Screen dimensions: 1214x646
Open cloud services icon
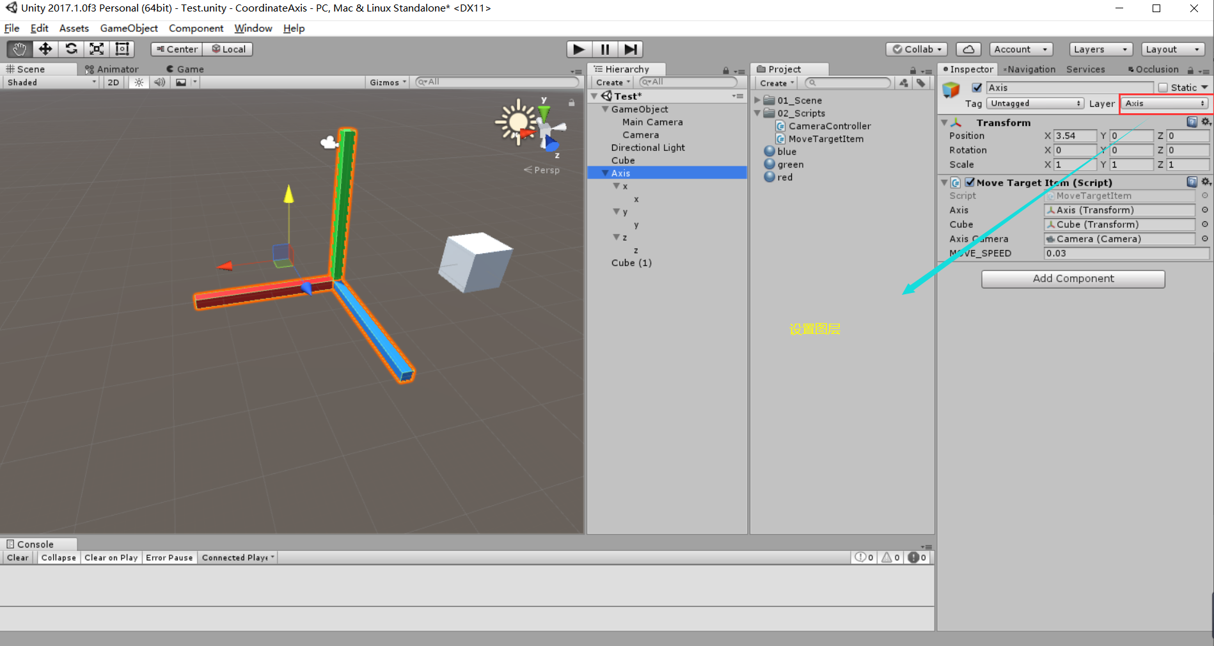click(968, 49)
